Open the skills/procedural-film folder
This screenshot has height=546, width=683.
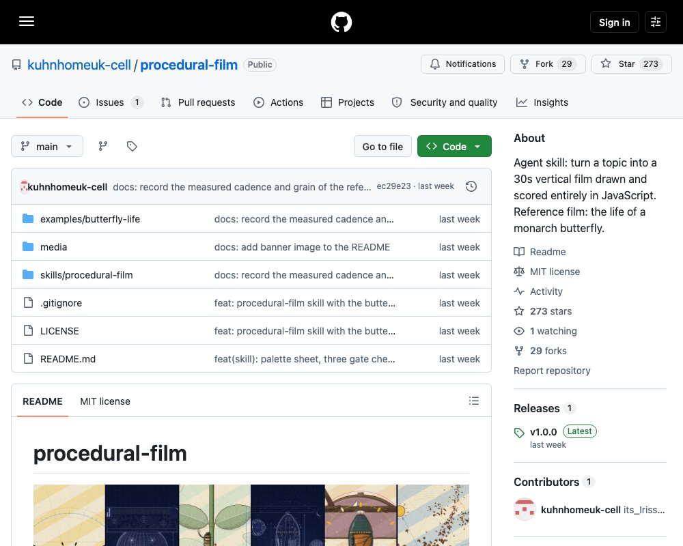[87, 275]
